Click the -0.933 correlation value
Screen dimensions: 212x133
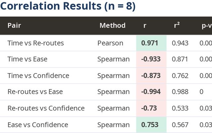[x=151, y=59]
